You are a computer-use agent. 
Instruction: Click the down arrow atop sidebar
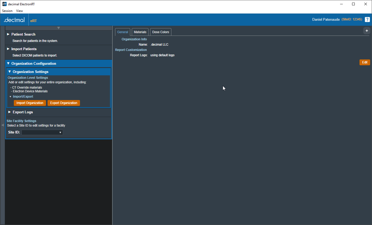58,28
